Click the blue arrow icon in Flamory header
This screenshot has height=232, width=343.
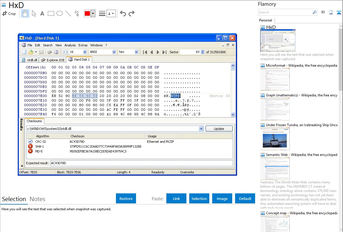pyautogui.click(x=339, y=12)
